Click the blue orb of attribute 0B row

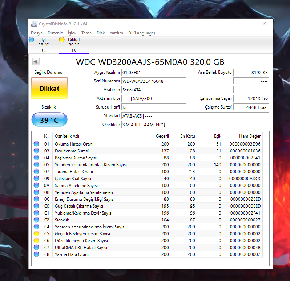[36, 192]
